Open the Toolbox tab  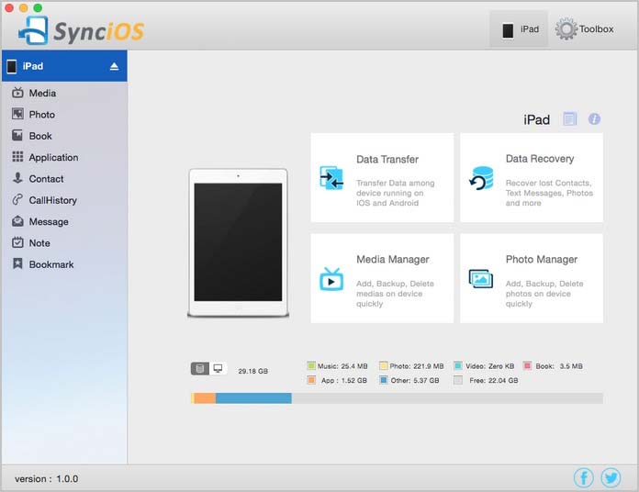[585, 29]
